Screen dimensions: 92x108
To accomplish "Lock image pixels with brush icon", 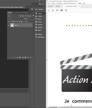I will 15,22.
